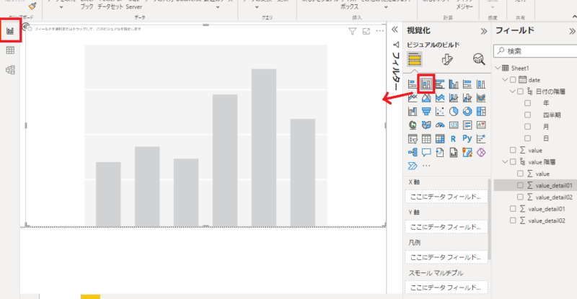Pick the card visual with 123
This screenshot has height=299, width=577.
coord(454,125)
